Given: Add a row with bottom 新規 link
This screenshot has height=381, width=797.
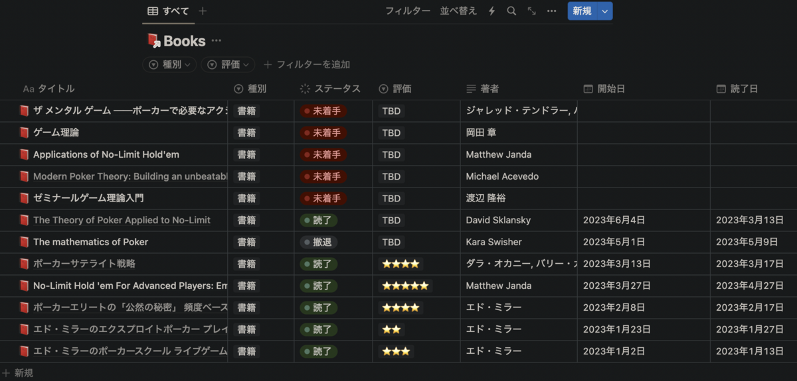Looking at the screenshot, I should (x=18, y=373).
